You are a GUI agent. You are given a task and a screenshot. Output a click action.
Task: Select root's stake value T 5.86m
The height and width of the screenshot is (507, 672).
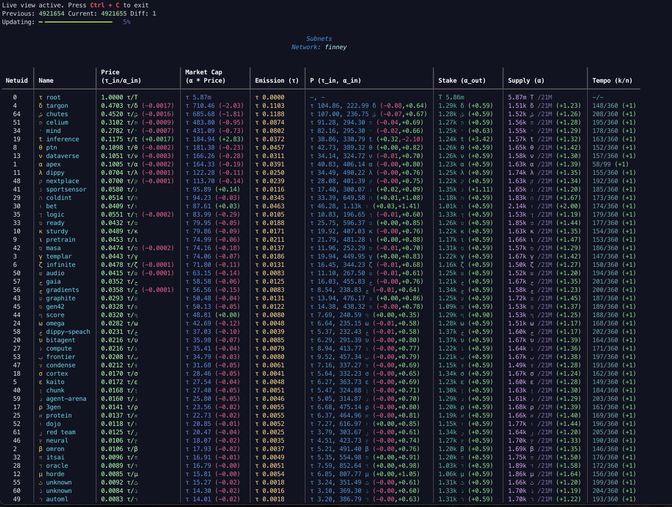[451, 97]
